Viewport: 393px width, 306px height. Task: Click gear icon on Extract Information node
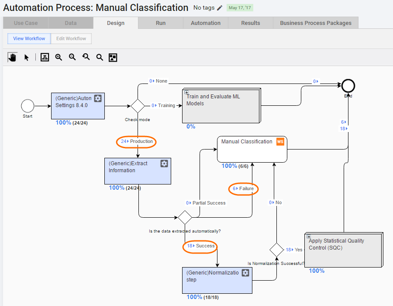tap(164, 163)
